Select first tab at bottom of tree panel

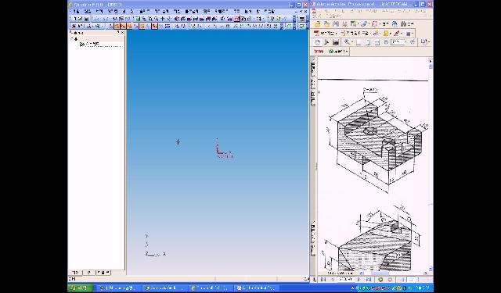pyautogui.click(x=75, y=273)
